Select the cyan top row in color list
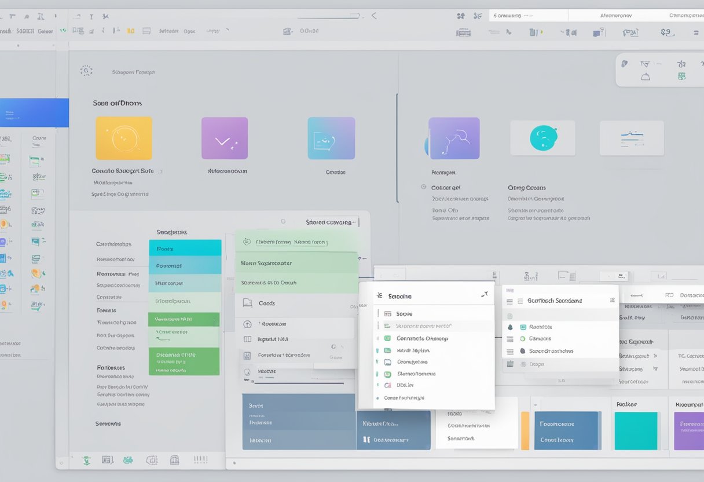This screenshot has width=704, height=482. (185, 248)
